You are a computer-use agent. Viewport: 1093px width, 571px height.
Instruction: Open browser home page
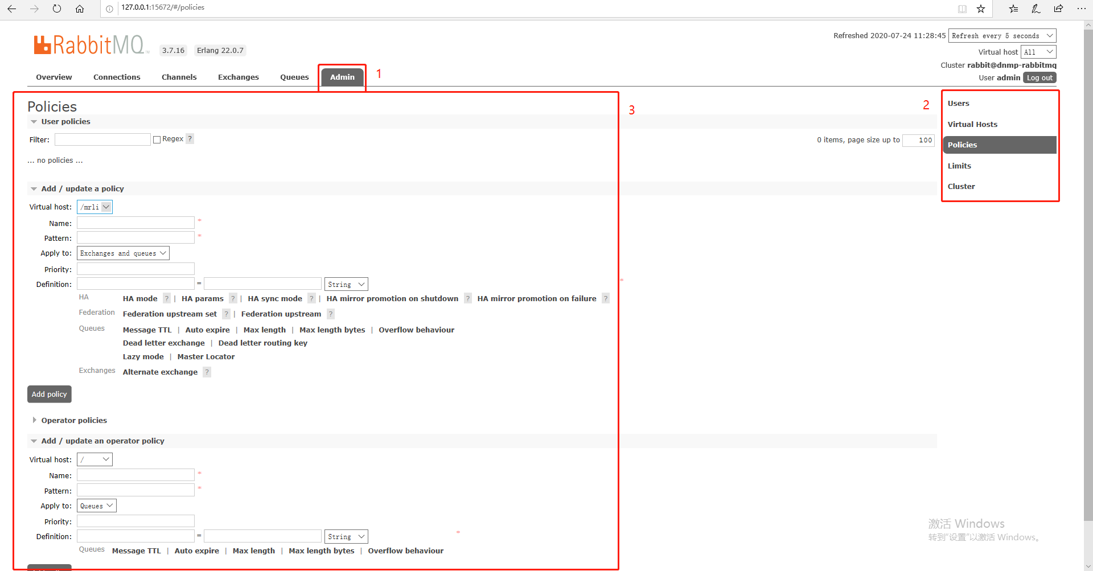tap(80, 9)
